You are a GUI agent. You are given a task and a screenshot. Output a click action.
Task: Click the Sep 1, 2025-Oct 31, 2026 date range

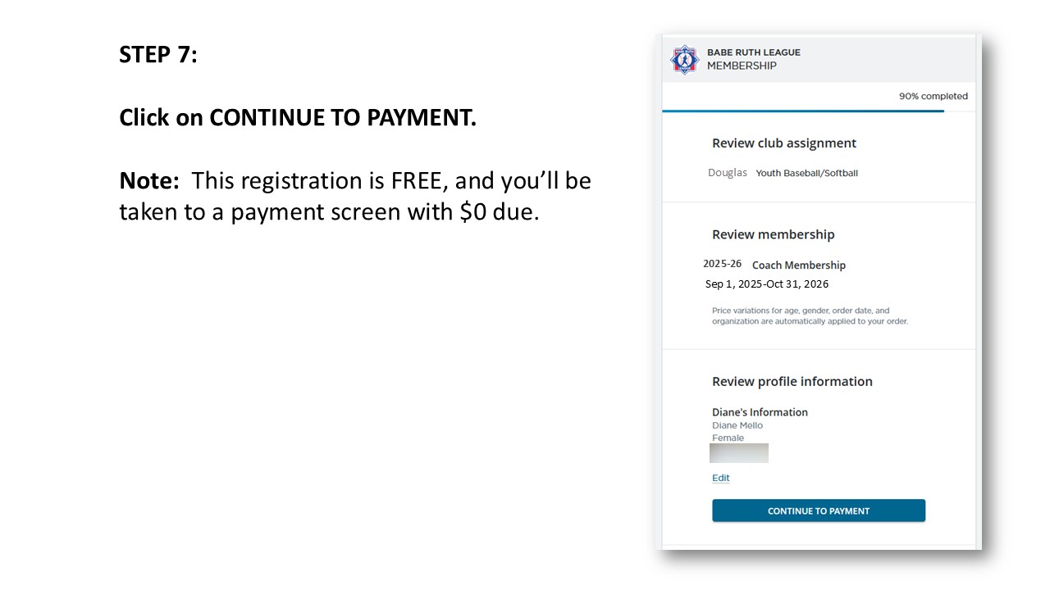(x=767, y=284)
